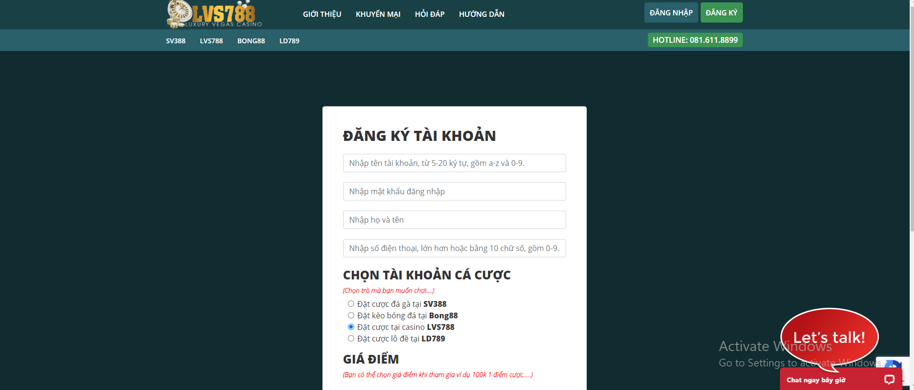Select the SV388 cockfighting betting radio
Image resolution: width=914 pixels, height=390 pixels.
[x=351, y=304]
